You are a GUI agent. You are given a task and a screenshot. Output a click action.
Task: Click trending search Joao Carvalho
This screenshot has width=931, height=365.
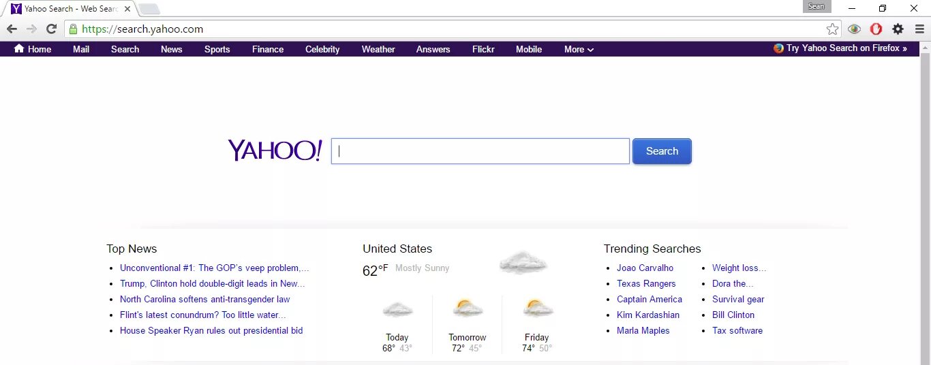click(x=645, y=268)
